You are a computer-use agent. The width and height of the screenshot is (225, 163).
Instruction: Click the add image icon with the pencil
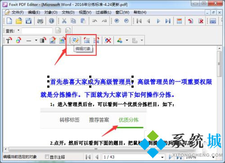tap(53, 40)
